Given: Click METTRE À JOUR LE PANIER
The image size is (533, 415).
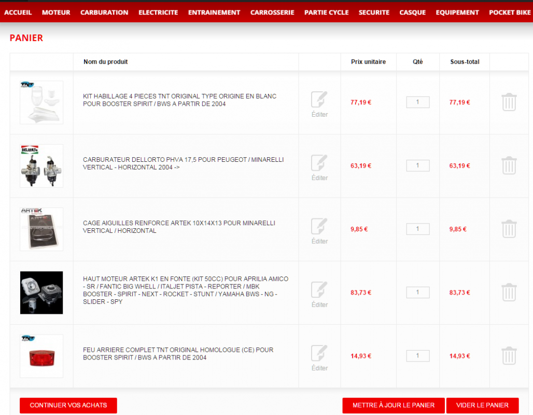Looking at the screenshot, I should [394, 406].
